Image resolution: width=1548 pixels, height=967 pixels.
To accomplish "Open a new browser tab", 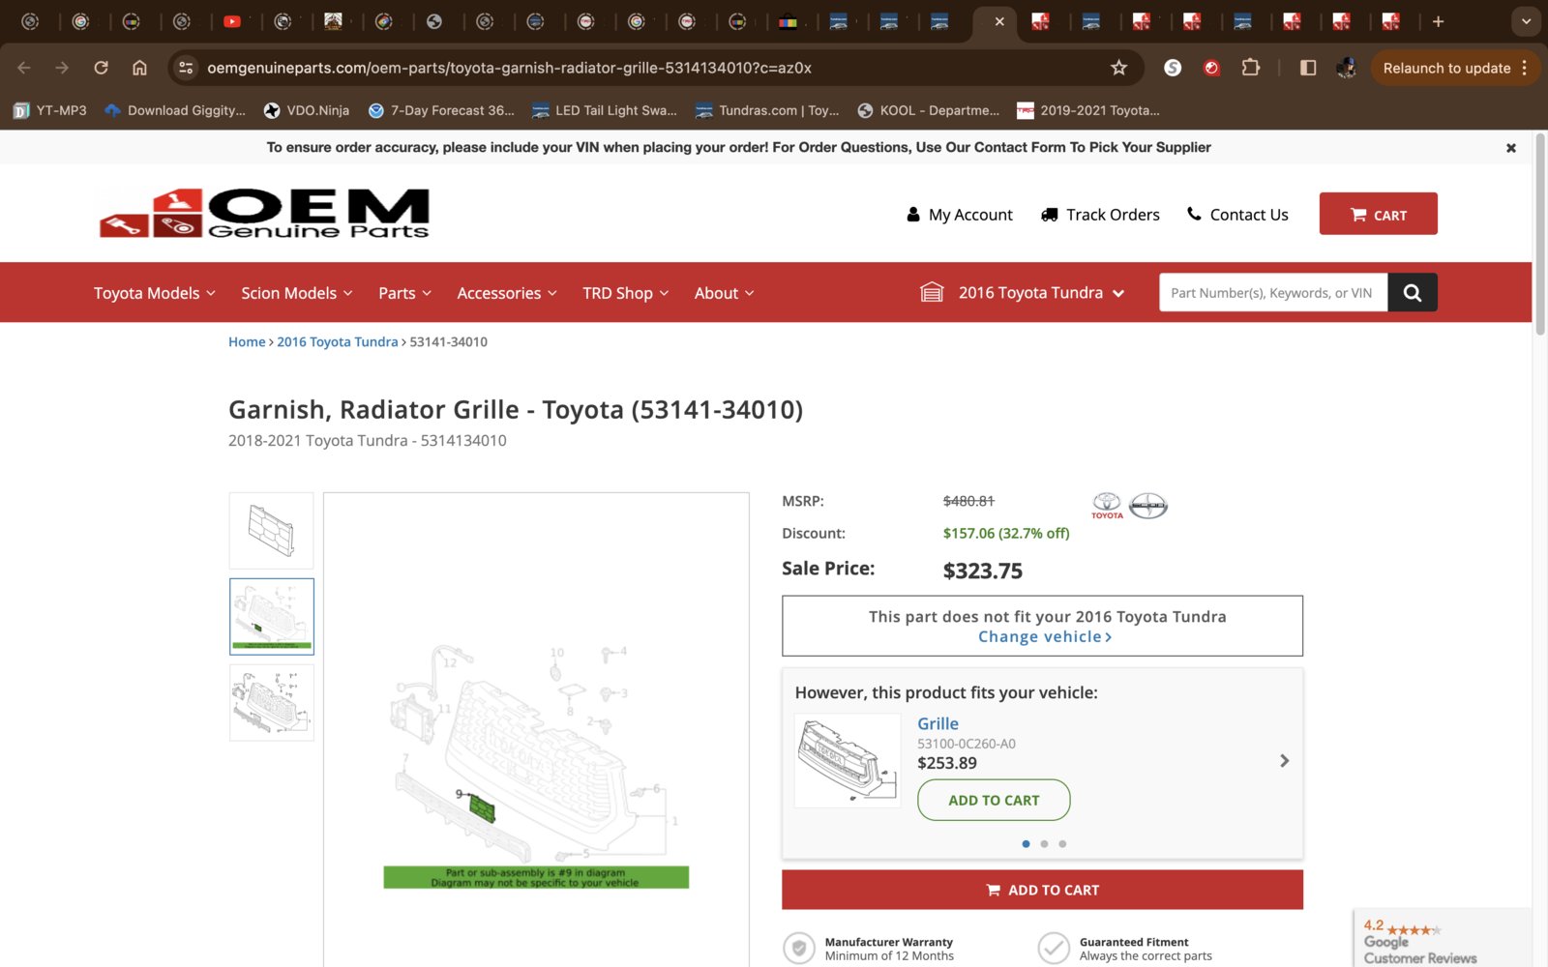I will (x=1438, y=21).
